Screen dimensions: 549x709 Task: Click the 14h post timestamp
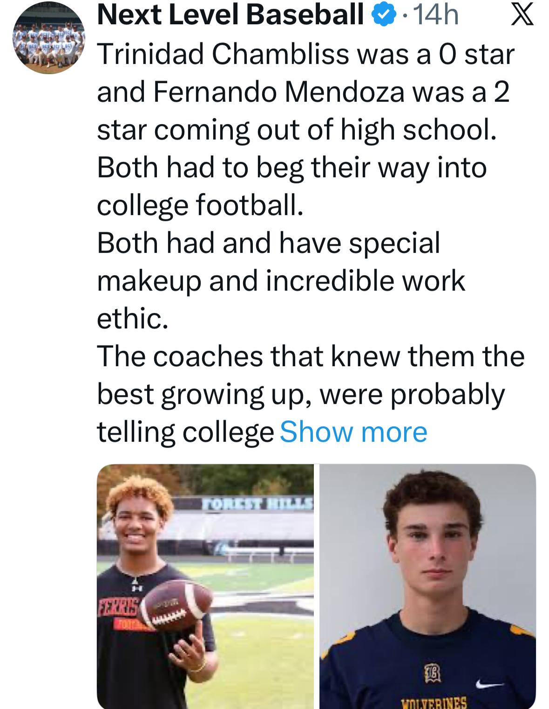(x=435, y=16)
